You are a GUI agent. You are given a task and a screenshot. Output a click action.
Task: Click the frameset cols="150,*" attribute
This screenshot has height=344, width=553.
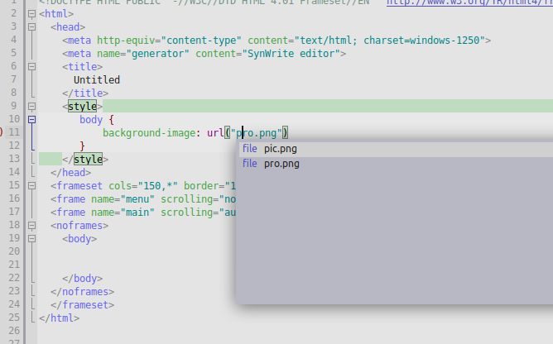coord(143,186)
